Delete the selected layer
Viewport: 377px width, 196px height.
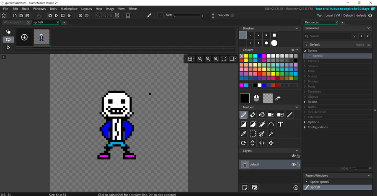(296, 187)
